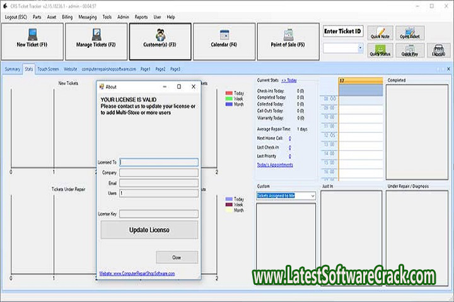Close the tab strip with the X
Image resolution: width=454 pixels, height=302 pixels.
click(x=448, y=69)
